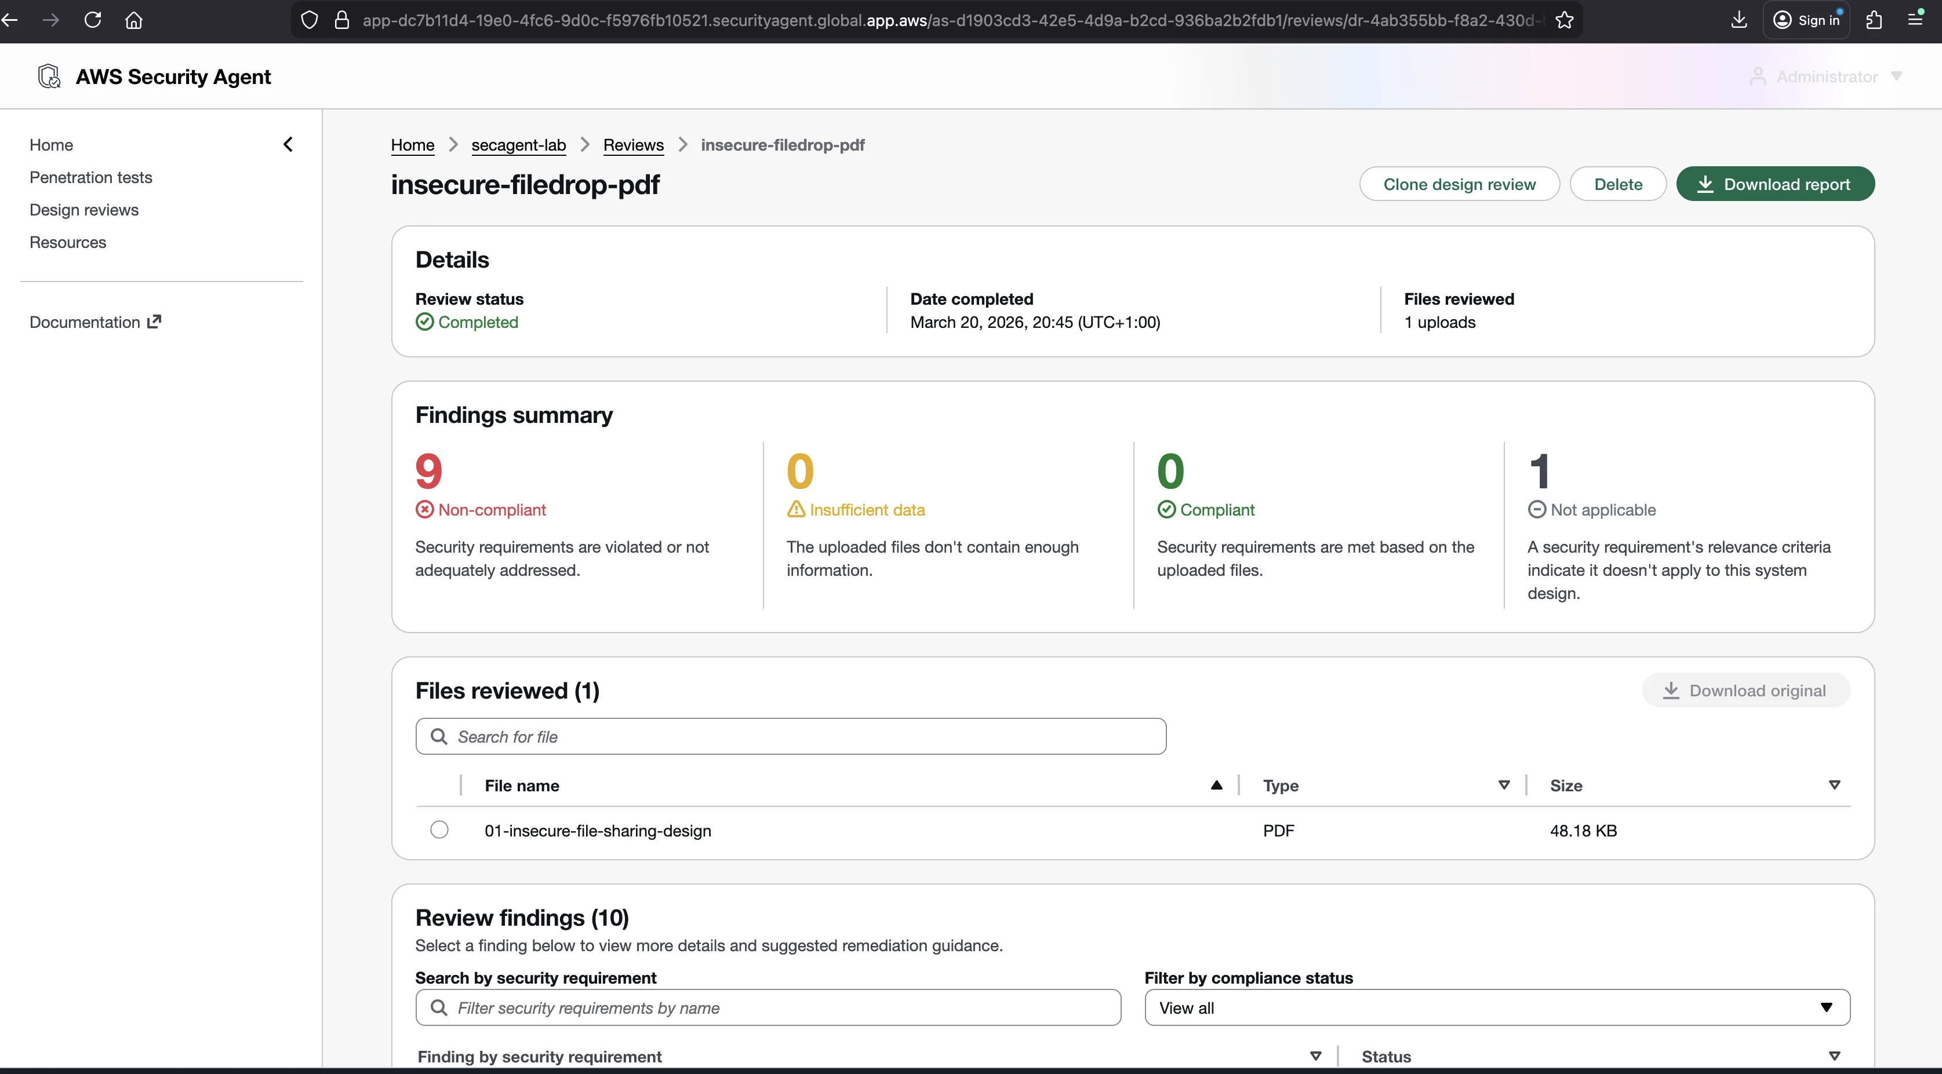Click the Clone design review button
The height and width of the screenshot is (1074, 1942).
point(1459,184)
